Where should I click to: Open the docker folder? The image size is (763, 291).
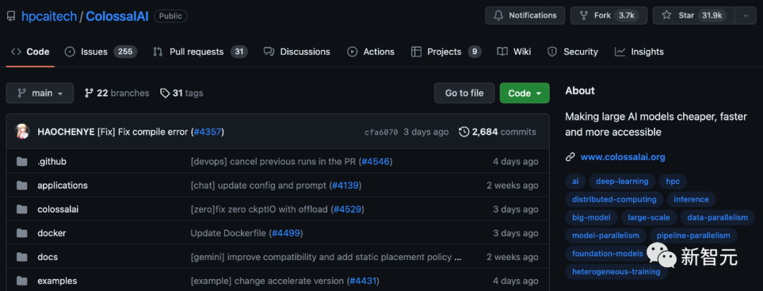(52, 233)
